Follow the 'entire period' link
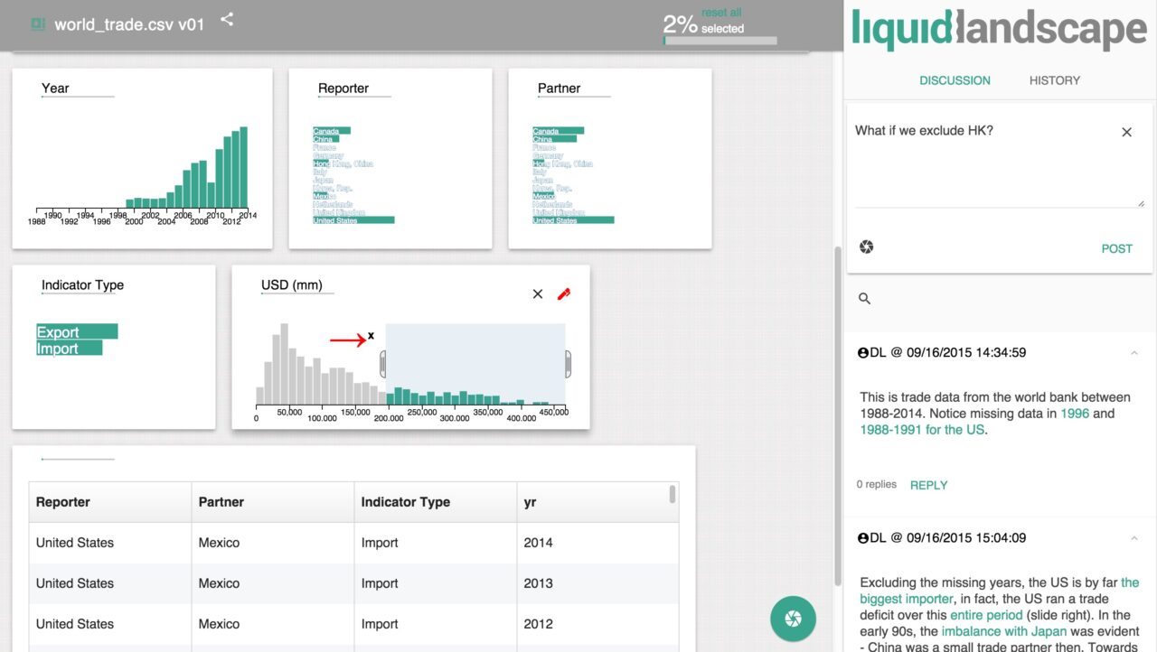Screen dimensions: 1157x652 point(986,615)
